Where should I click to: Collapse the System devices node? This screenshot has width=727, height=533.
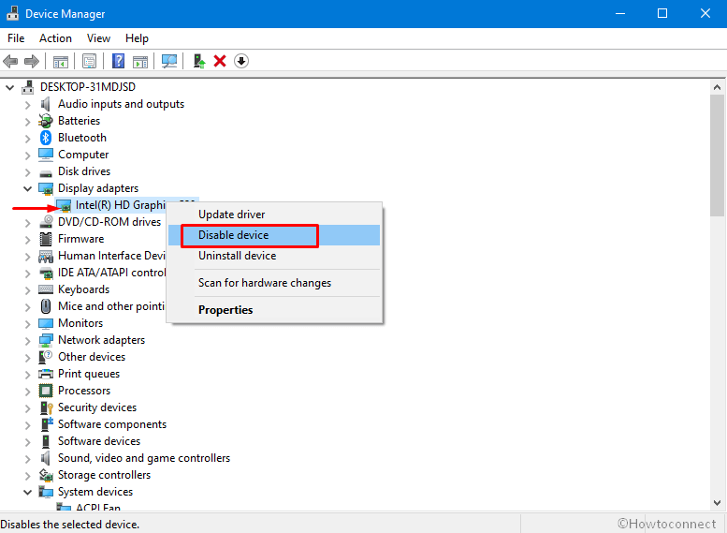[27, 492]
